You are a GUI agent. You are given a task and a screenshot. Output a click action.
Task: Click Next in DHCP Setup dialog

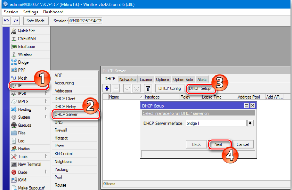(x=218, y=144)
